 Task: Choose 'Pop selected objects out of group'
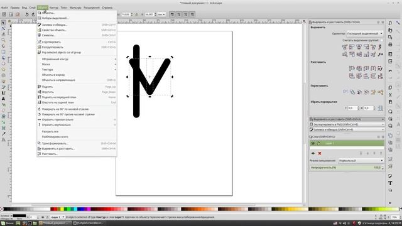coord(77,52)
